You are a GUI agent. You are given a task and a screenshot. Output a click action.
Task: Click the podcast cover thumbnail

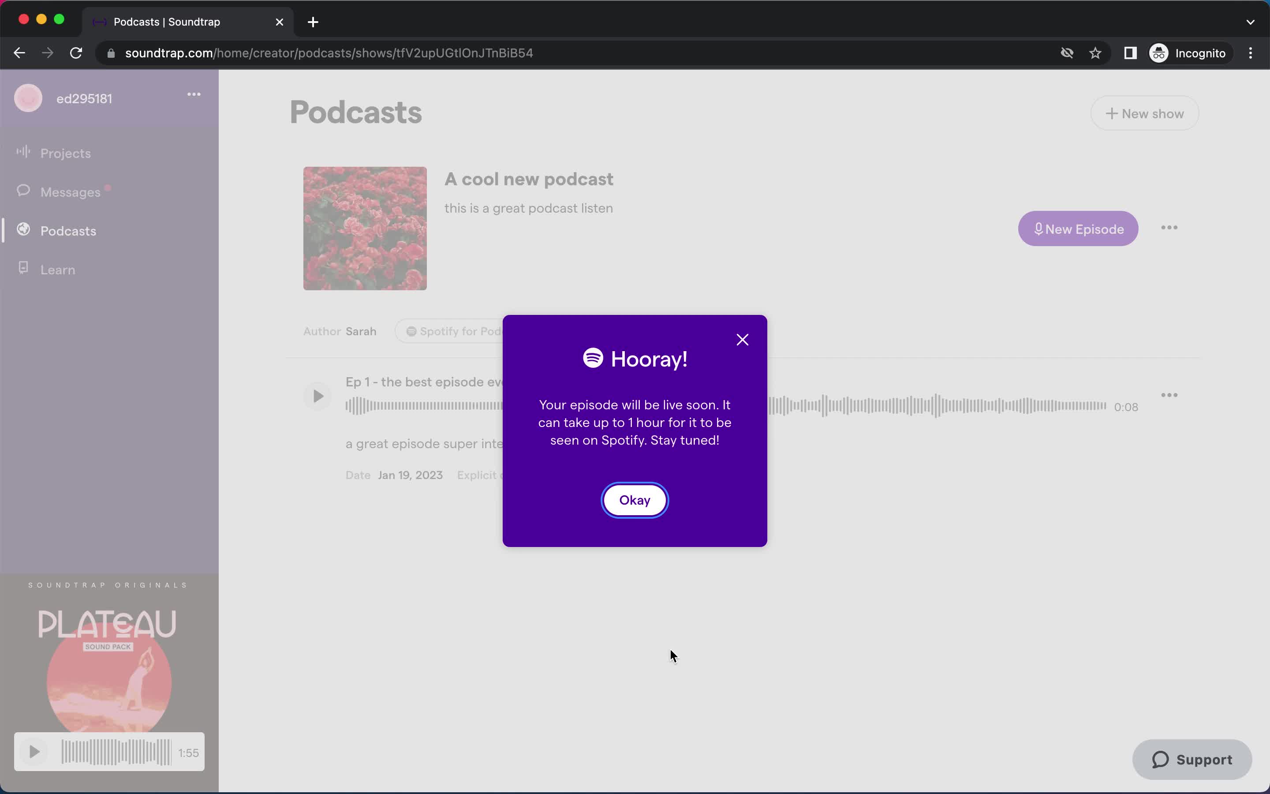pyautogui.click(x=365, y=228)
